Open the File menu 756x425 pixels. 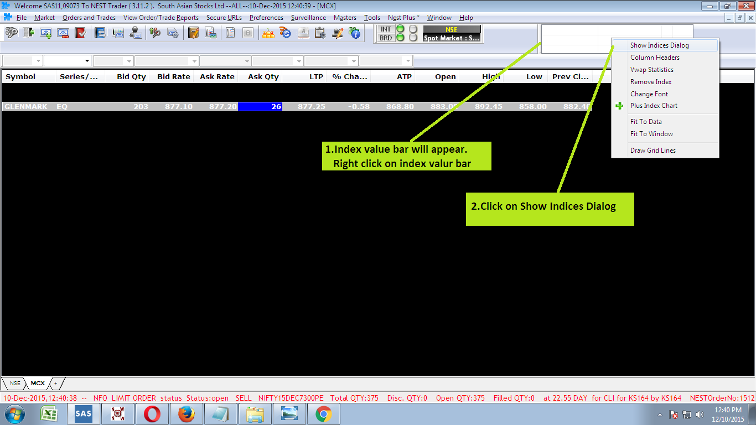[22, 18]
